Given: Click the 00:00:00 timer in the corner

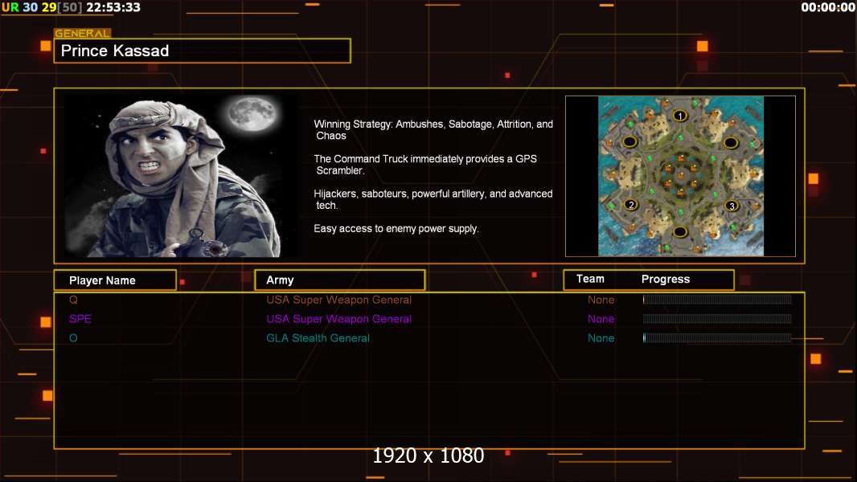Looking at the screenshot, I should 827,7.
